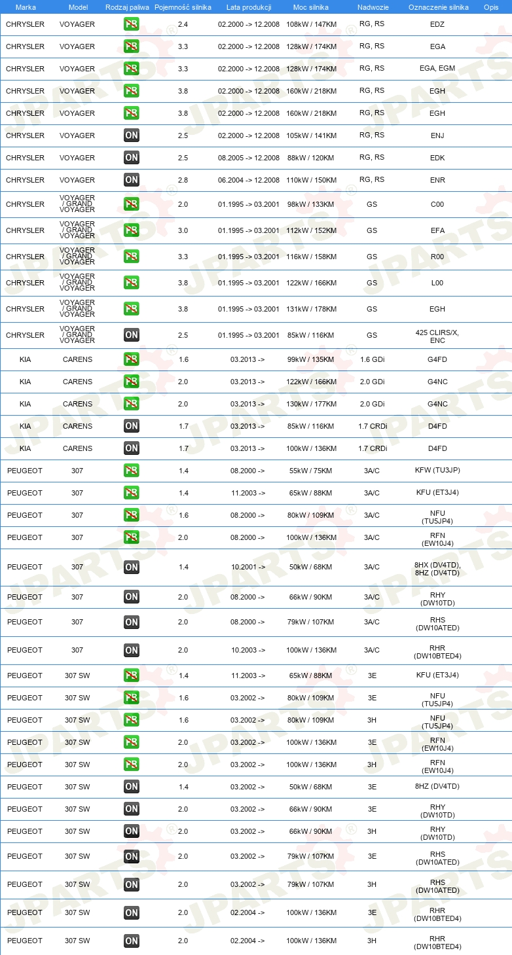Click the diesel ON icon in the 8HX (DV4TD) row
Viewport: 512px width, 955px height.
[132, 567]
